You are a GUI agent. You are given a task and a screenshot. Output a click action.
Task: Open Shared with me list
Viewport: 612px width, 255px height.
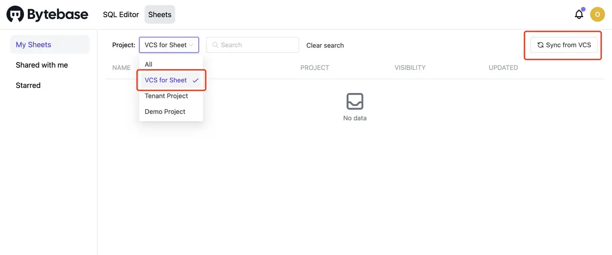[42, 65]
